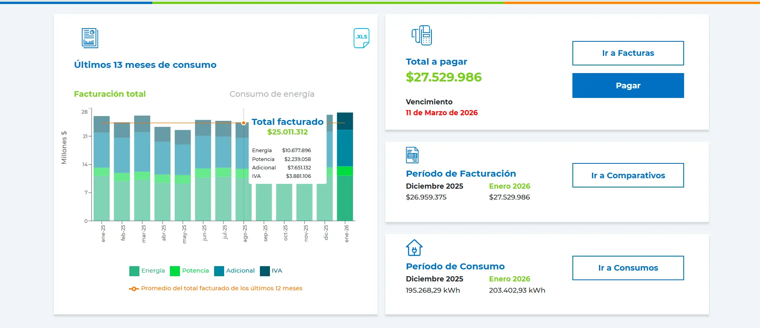Click the Energía $10.677.896 tooltip row

tap(282, 151)
